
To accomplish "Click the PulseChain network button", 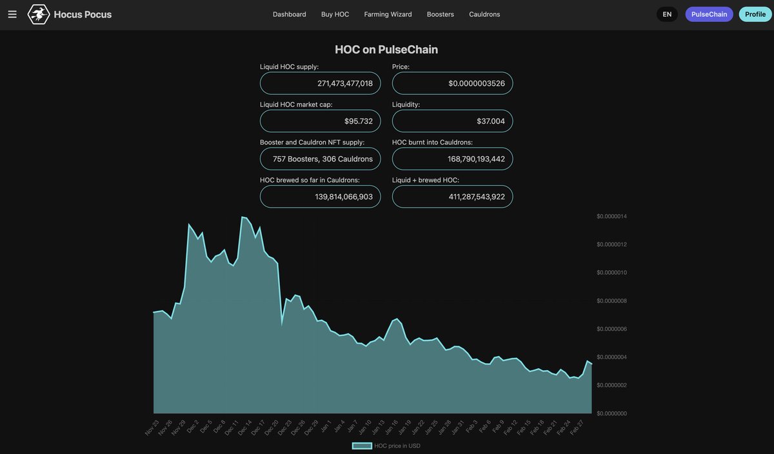I will click(709, 14).
